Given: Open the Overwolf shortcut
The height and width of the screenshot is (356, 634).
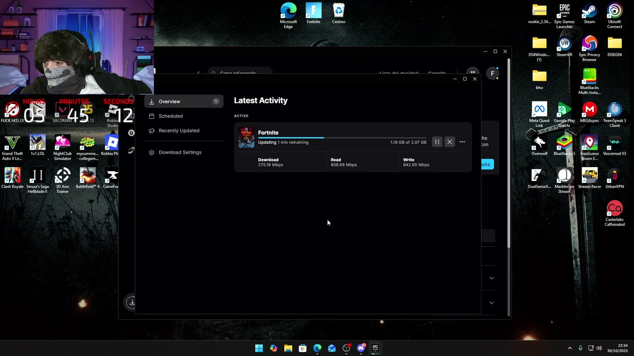Looking at the screenshot, I should [x=539, y=146].
